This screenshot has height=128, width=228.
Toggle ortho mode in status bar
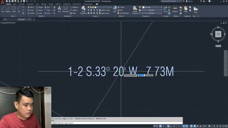click(171, 126)
